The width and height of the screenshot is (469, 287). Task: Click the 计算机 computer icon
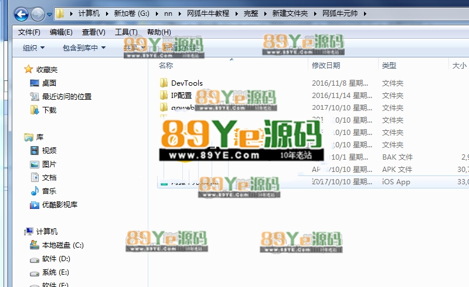(28, 231)
